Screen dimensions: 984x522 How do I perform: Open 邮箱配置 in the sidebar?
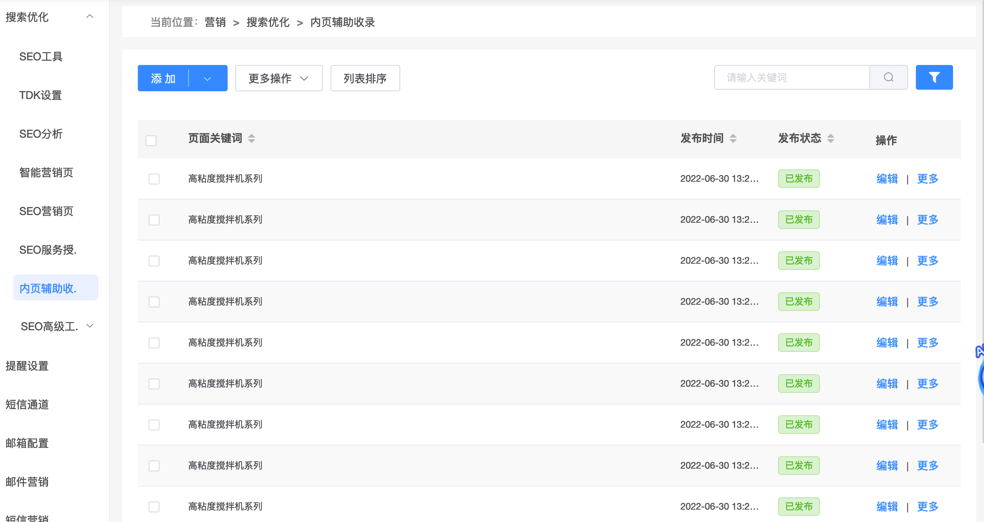(x=27, y=444)
